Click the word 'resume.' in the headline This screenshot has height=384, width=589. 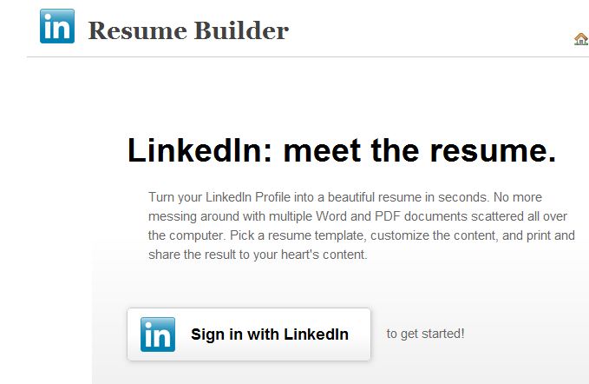tap(493, 151)
